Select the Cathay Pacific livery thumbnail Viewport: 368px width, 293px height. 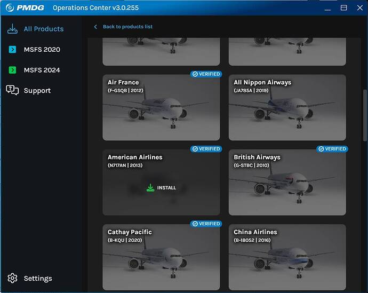coord(161,257)
